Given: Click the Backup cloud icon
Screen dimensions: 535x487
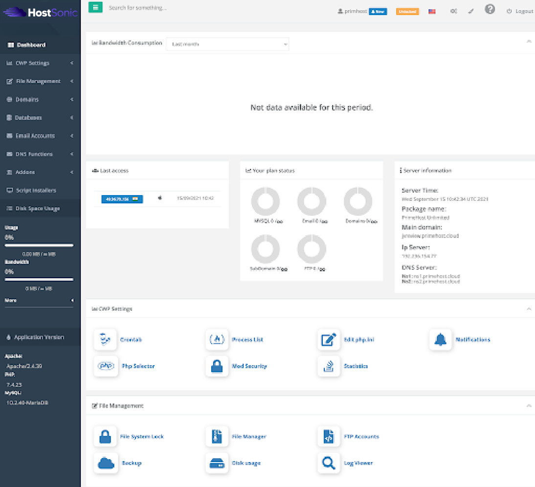Looking at the screenshot, I should [x=105, y=463].
